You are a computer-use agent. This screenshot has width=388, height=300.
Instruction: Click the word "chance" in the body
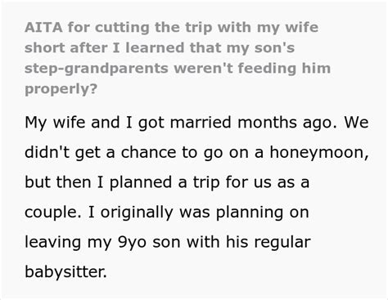148,152
